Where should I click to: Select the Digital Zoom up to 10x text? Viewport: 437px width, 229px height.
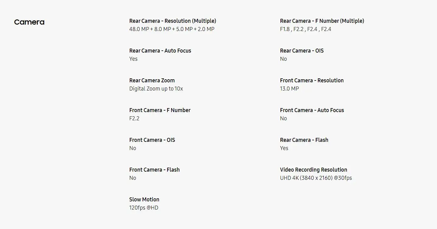[x=156, y=89]
